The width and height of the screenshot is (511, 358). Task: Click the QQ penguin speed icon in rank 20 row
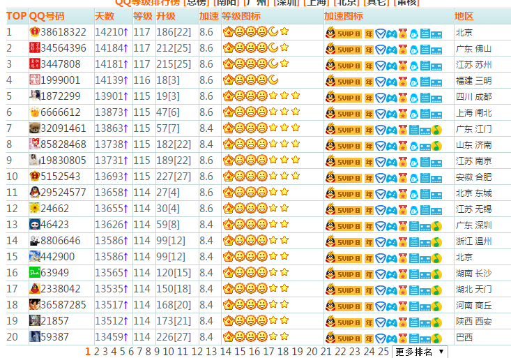pos(330,337)
